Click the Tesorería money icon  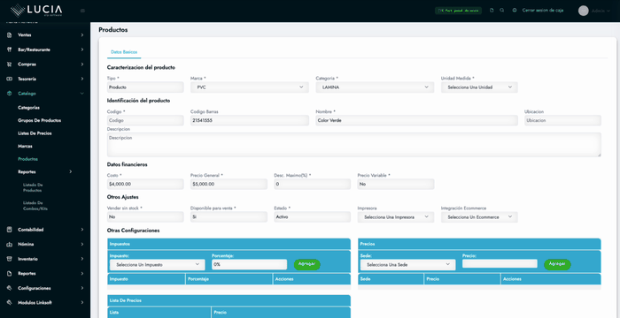tap(10, 79)
